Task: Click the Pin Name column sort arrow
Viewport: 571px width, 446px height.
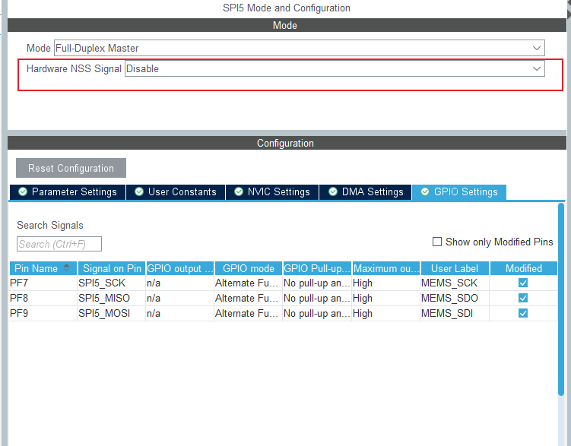Action: point(66,268)
